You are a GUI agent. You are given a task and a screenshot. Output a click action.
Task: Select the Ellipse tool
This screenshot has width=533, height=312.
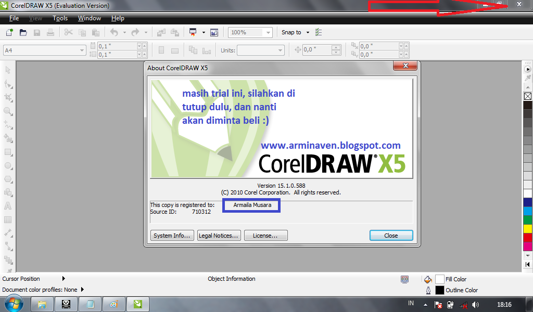[x=8, y=166]
